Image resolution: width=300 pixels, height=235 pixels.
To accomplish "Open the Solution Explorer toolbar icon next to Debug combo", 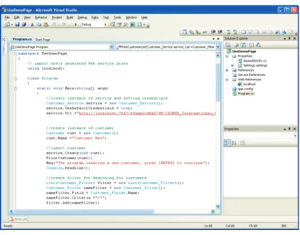I will pyautogui.click(x=112, y=25).
